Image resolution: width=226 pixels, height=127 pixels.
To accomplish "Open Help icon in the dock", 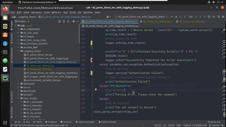I will [x=5, y=43].
